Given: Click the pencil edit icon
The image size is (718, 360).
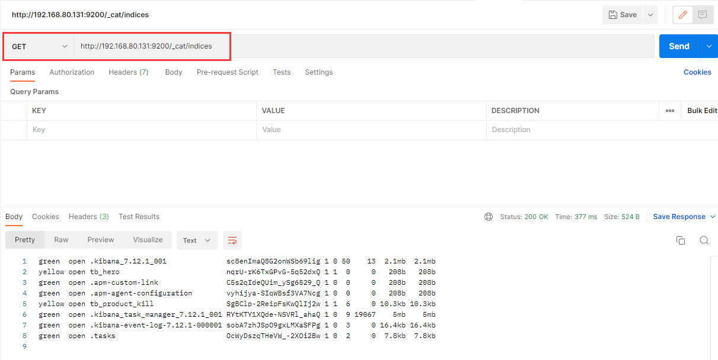Looking at the screenshot, I should pos(682,15).
